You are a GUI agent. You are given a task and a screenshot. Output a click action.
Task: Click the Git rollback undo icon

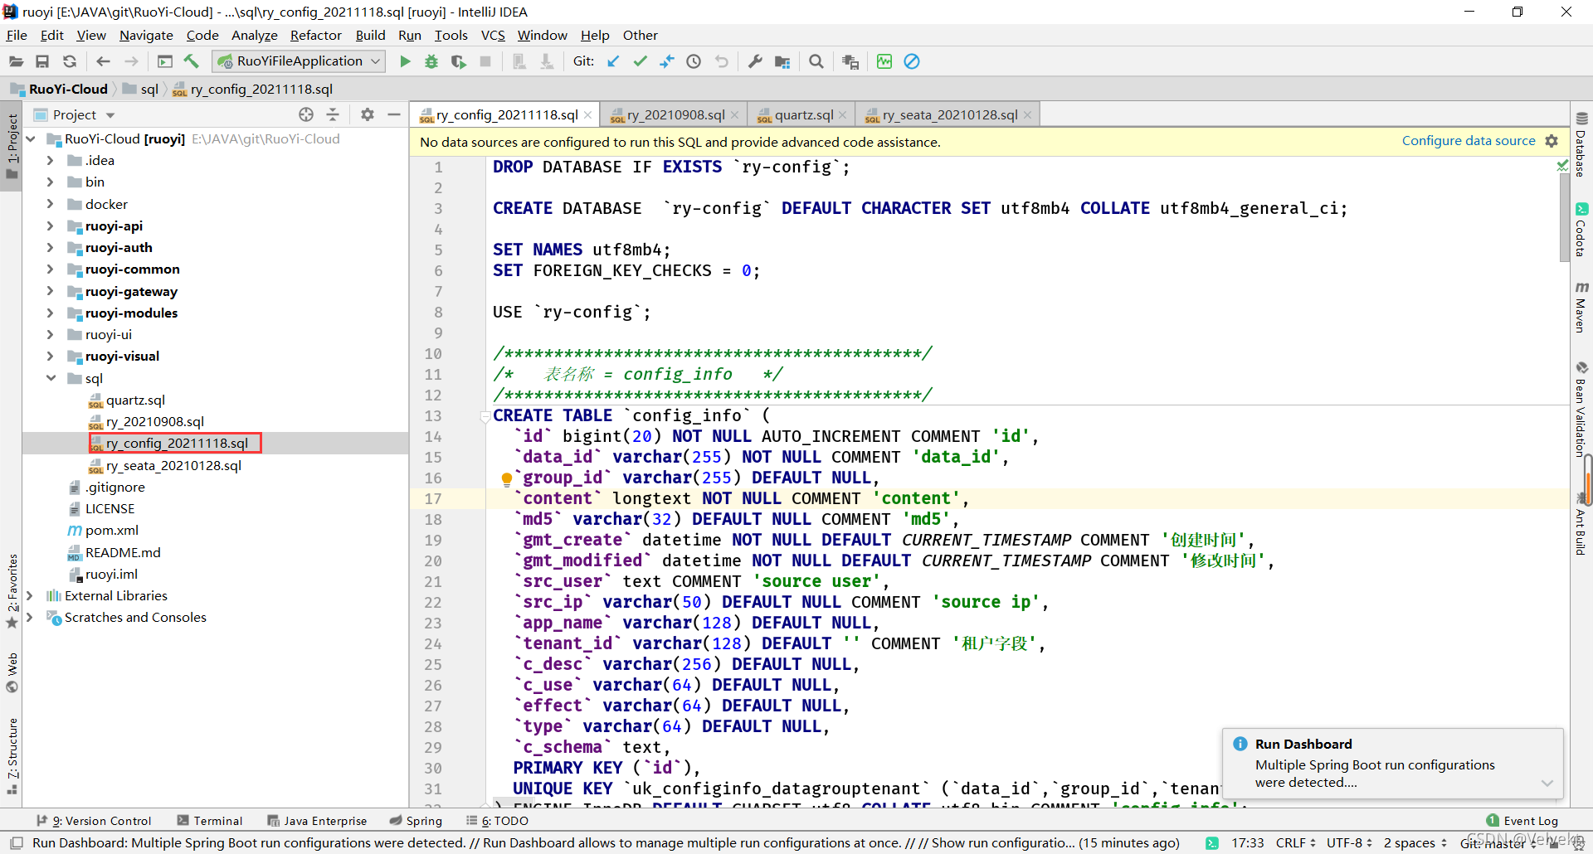721,61
